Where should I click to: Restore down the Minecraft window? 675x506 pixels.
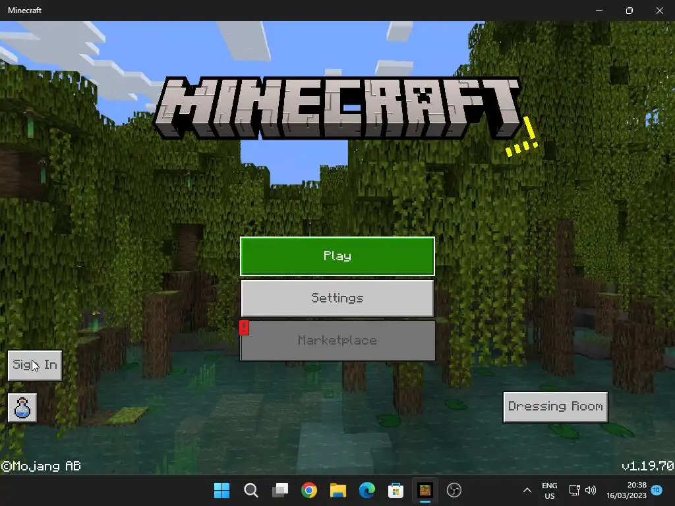click(630, 11)
